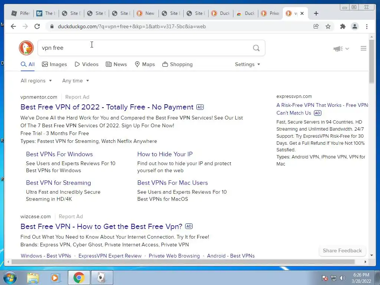Switch to Shopping results
This screenshot has height=285, width=380.
pos(177,64)
